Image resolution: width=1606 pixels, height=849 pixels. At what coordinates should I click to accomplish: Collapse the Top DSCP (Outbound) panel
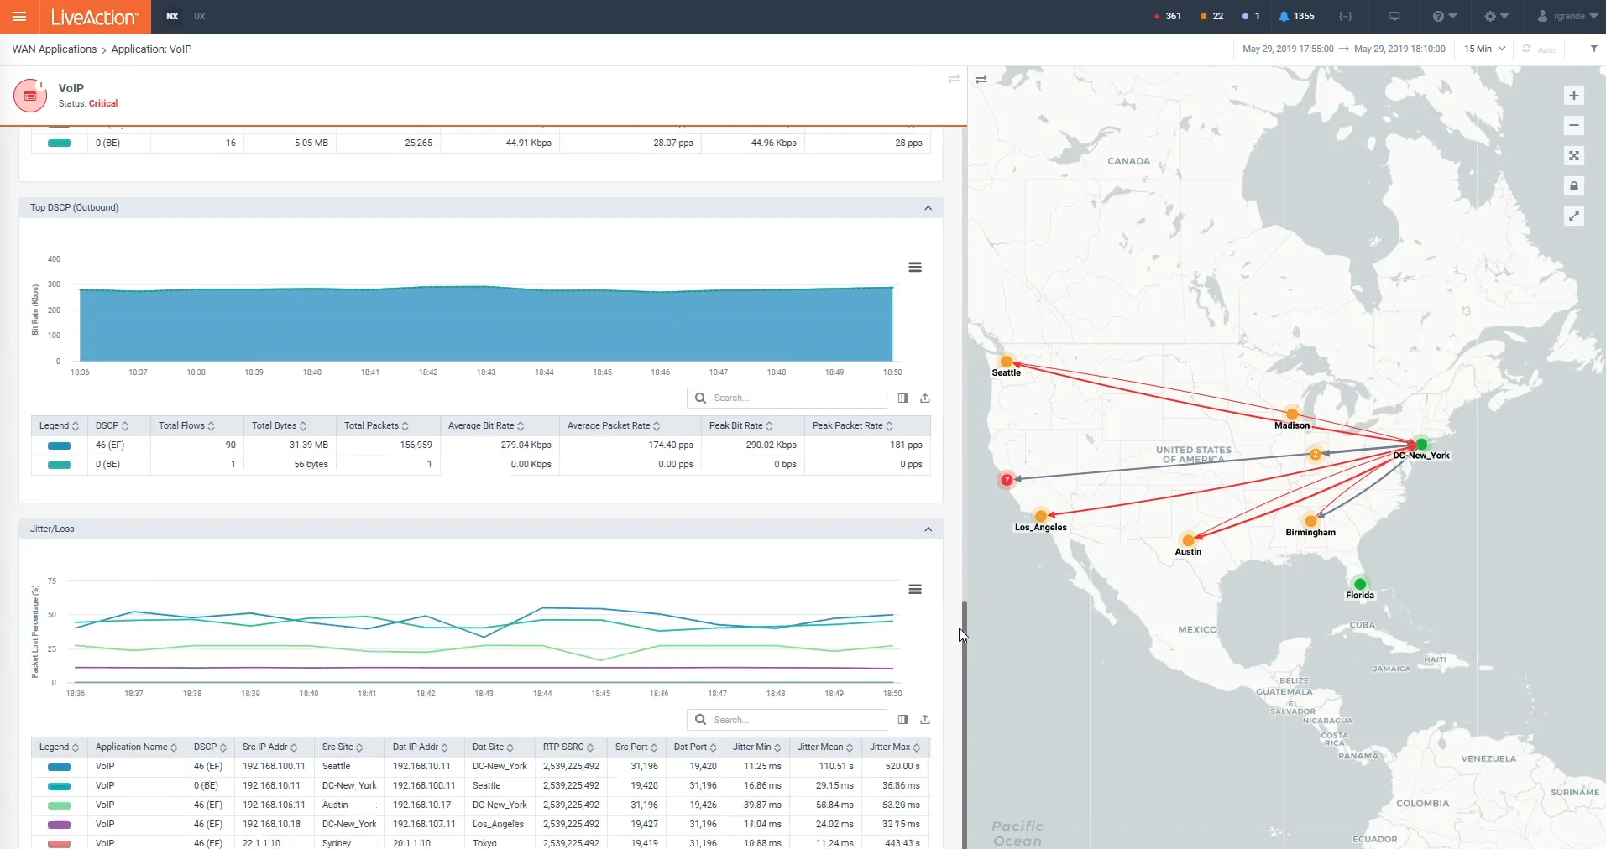point(928,208)
